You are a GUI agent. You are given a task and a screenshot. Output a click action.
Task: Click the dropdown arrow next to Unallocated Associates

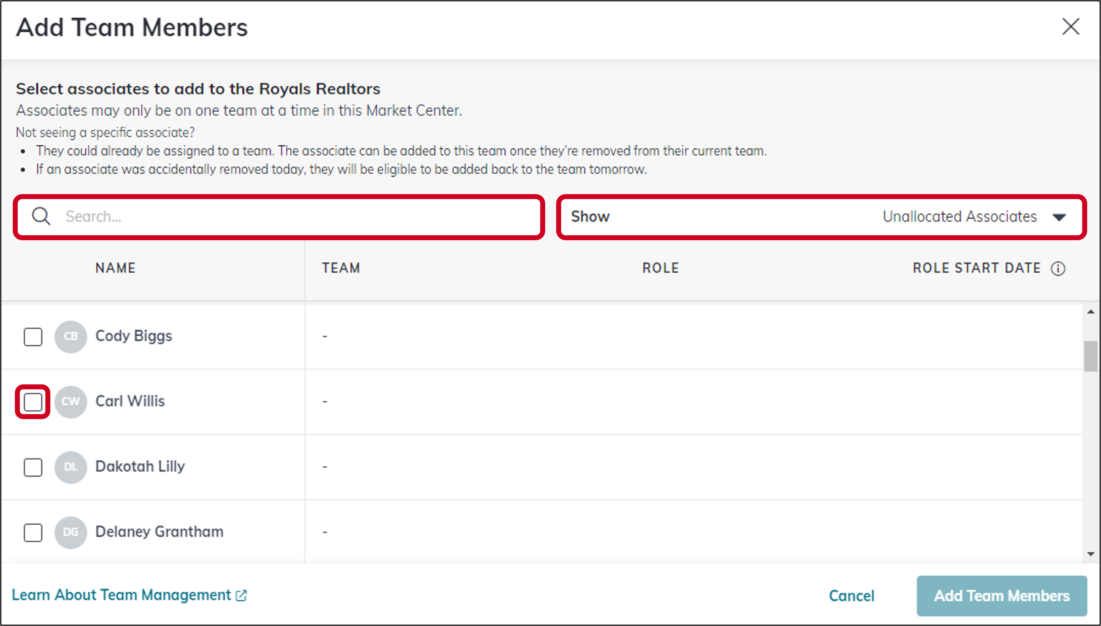click(1058, 217)
